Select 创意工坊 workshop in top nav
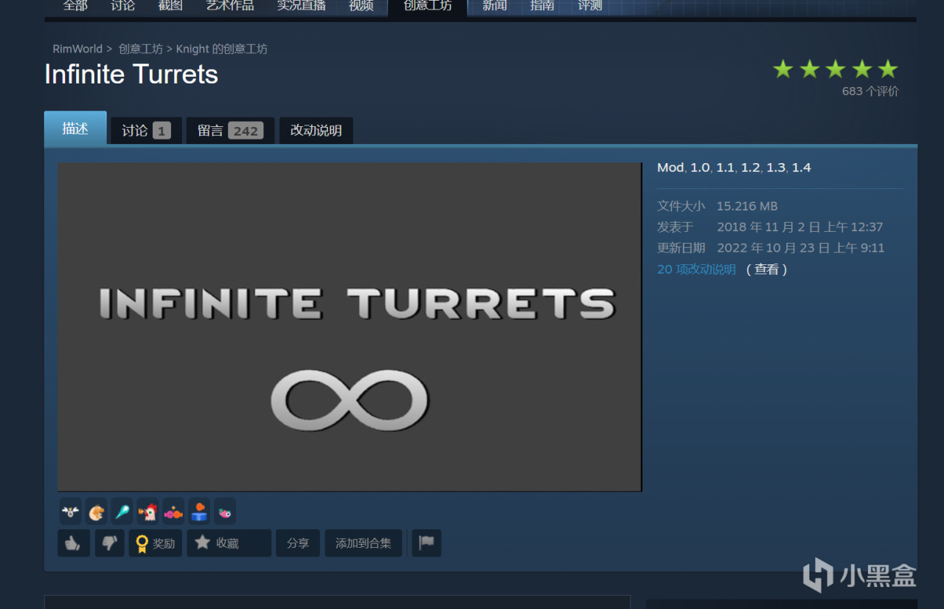944x609 pixels. (x=428, y=6)
